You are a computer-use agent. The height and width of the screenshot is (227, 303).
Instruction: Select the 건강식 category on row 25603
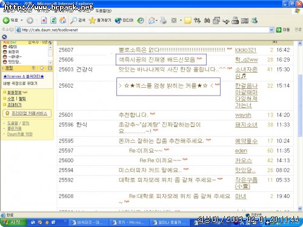pos(84,70)
